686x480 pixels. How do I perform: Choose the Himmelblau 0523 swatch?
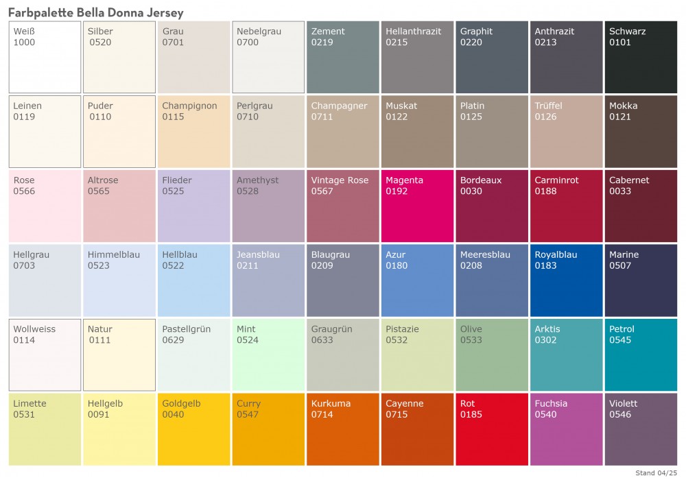point(119,280)
